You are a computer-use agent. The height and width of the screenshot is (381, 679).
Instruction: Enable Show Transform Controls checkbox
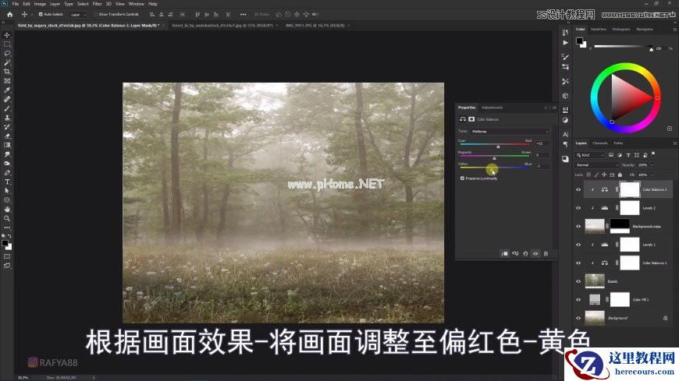[x=96, y=14]
